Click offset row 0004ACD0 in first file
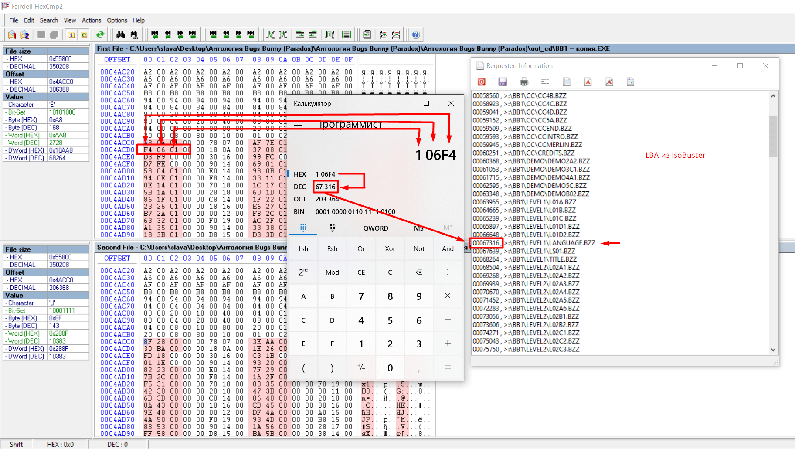 [x=117, y=150]
